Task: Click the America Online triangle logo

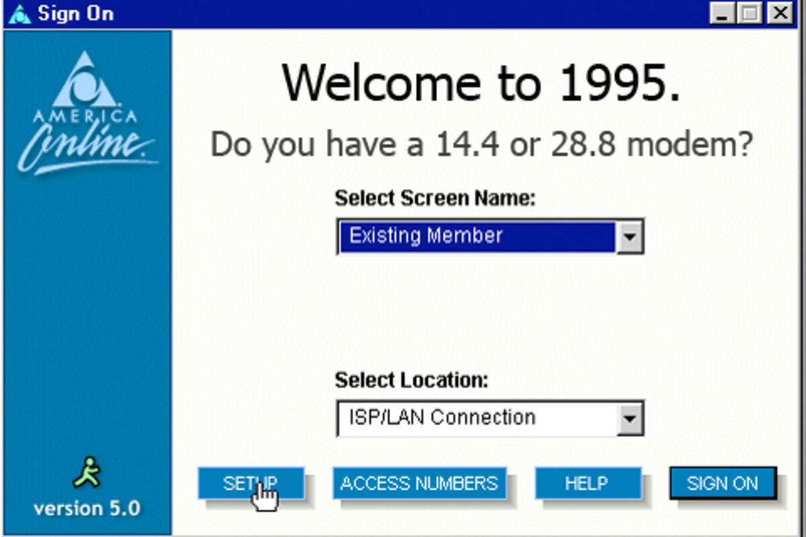Action: click(85, 81)
